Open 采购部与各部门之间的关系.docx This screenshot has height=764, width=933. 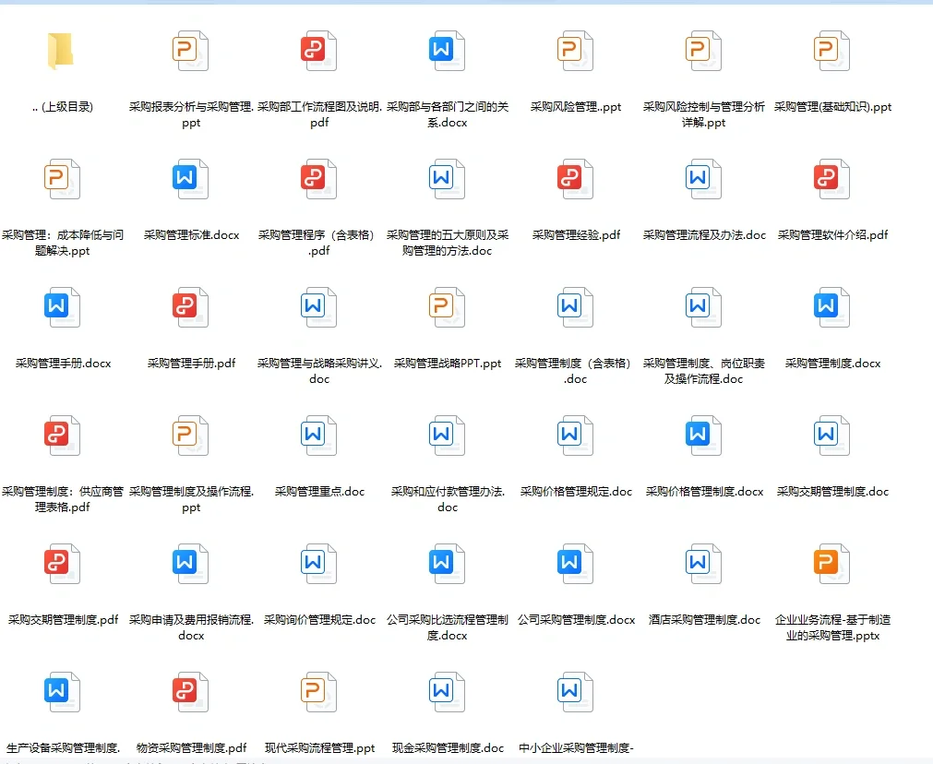[447, 51]
